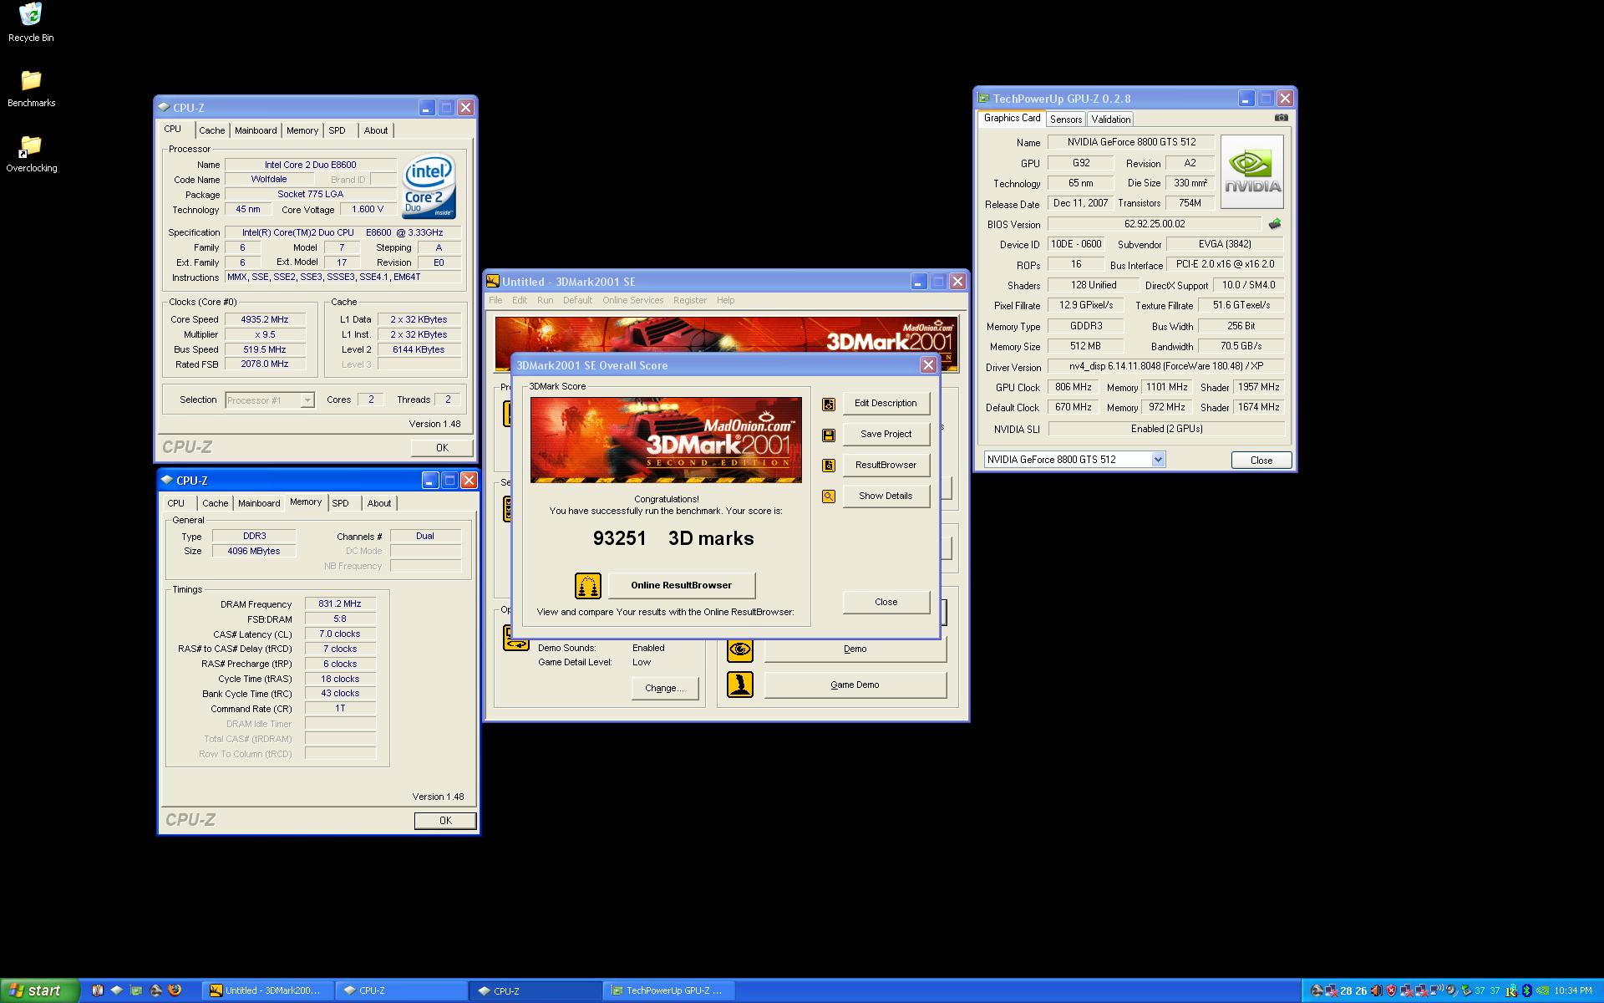Viewport: 1604px width, 1003px height.
Task: Click the NVIDIA logo in GPU-Z
Action: pyautogui.click(x=1252, y=172)
